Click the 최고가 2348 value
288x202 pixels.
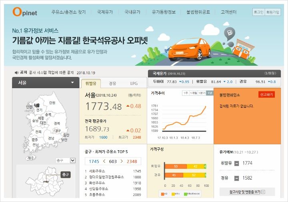[137, 137]
